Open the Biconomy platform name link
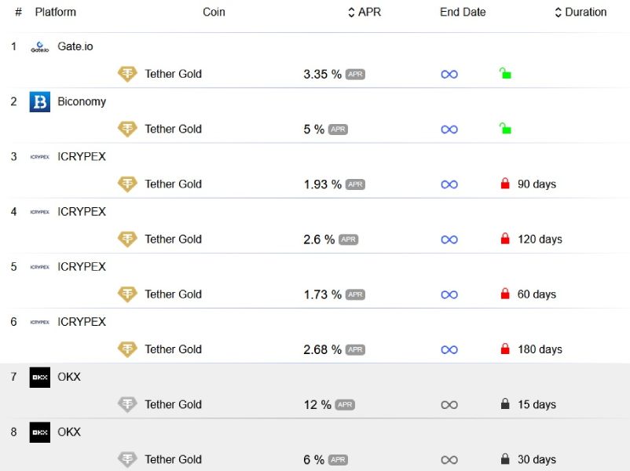The height and width of the screenshot is (471, 630). (82, 101)
